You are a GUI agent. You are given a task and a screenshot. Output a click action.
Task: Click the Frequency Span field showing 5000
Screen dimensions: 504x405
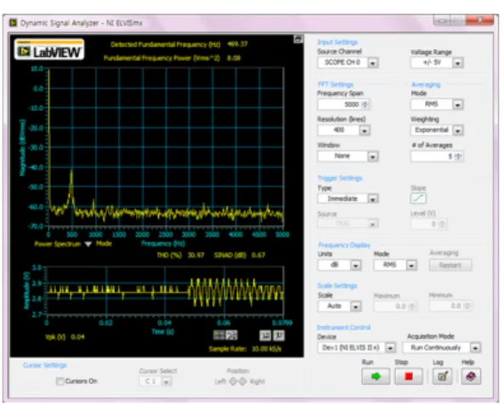coord(343,104)
